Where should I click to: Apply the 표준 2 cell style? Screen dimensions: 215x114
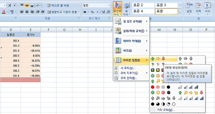coord(143,5)
